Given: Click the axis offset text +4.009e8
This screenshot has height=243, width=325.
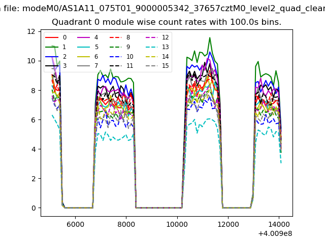Looking at the screenshot, I should click(x=275, y=233).
